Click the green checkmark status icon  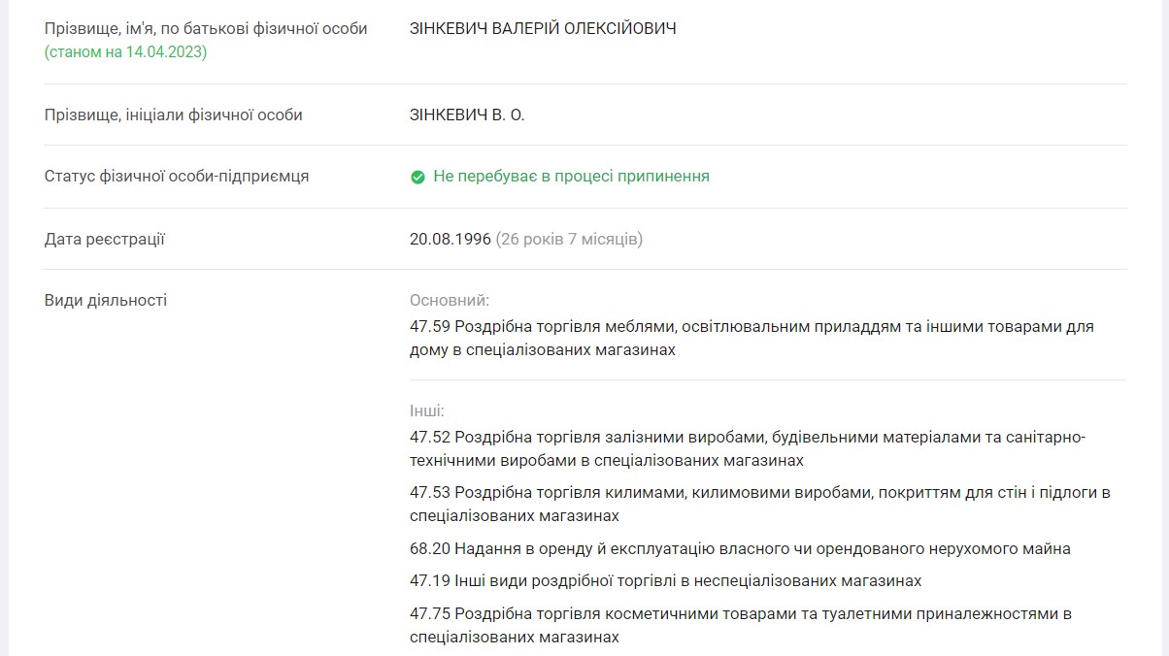coord(417,177)
